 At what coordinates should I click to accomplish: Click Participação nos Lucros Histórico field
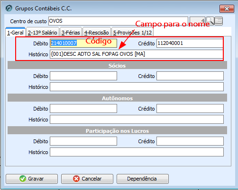pos(137,152)
